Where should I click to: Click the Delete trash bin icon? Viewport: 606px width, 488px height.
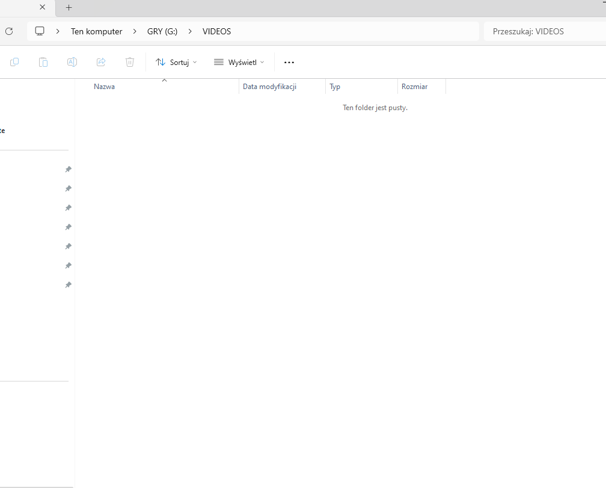[130, 62]
